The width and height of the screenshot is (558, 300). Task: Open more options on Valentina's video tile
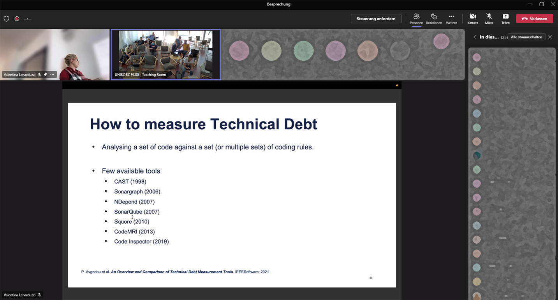(x=52, y=74)
